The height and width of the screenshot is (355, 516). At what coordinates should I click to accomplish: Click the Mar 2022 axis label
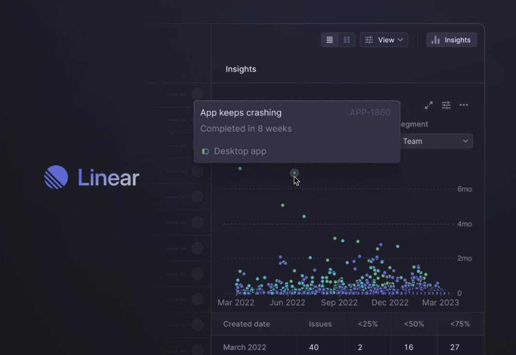pos(236,302)
